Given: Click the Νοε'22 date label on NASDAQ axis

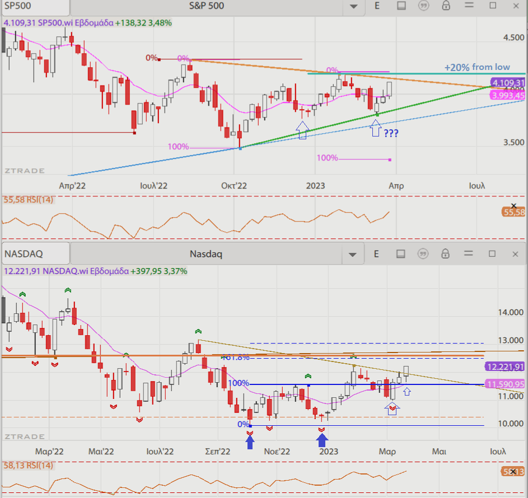Looking at the screenshot, I should tap(277, 452).
